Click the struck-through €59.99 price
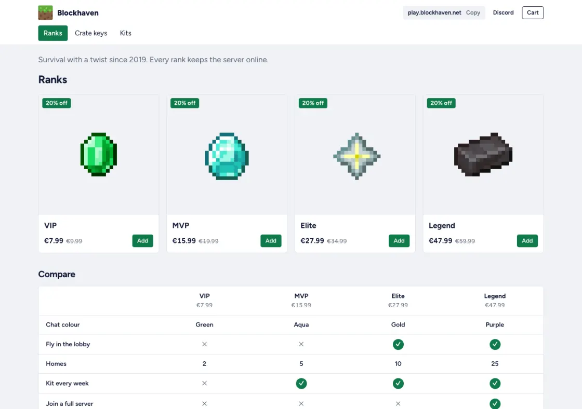This screenshot has height=409, width=582. 465,241
